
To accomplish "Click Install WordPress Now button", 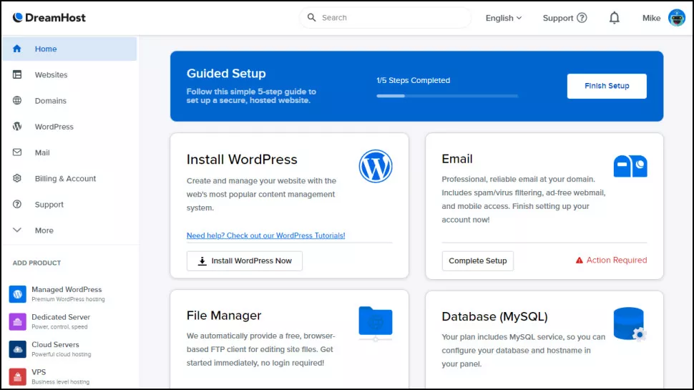I will click(x=244, y=260).
